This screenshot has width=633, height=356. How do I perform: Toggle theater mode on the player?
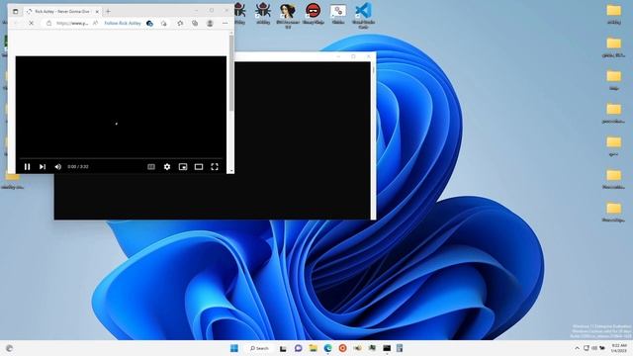[199, 167]
